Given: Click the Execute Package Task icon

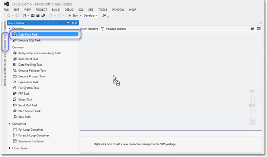Looking at the screenshot, I should tap(15, 71).
